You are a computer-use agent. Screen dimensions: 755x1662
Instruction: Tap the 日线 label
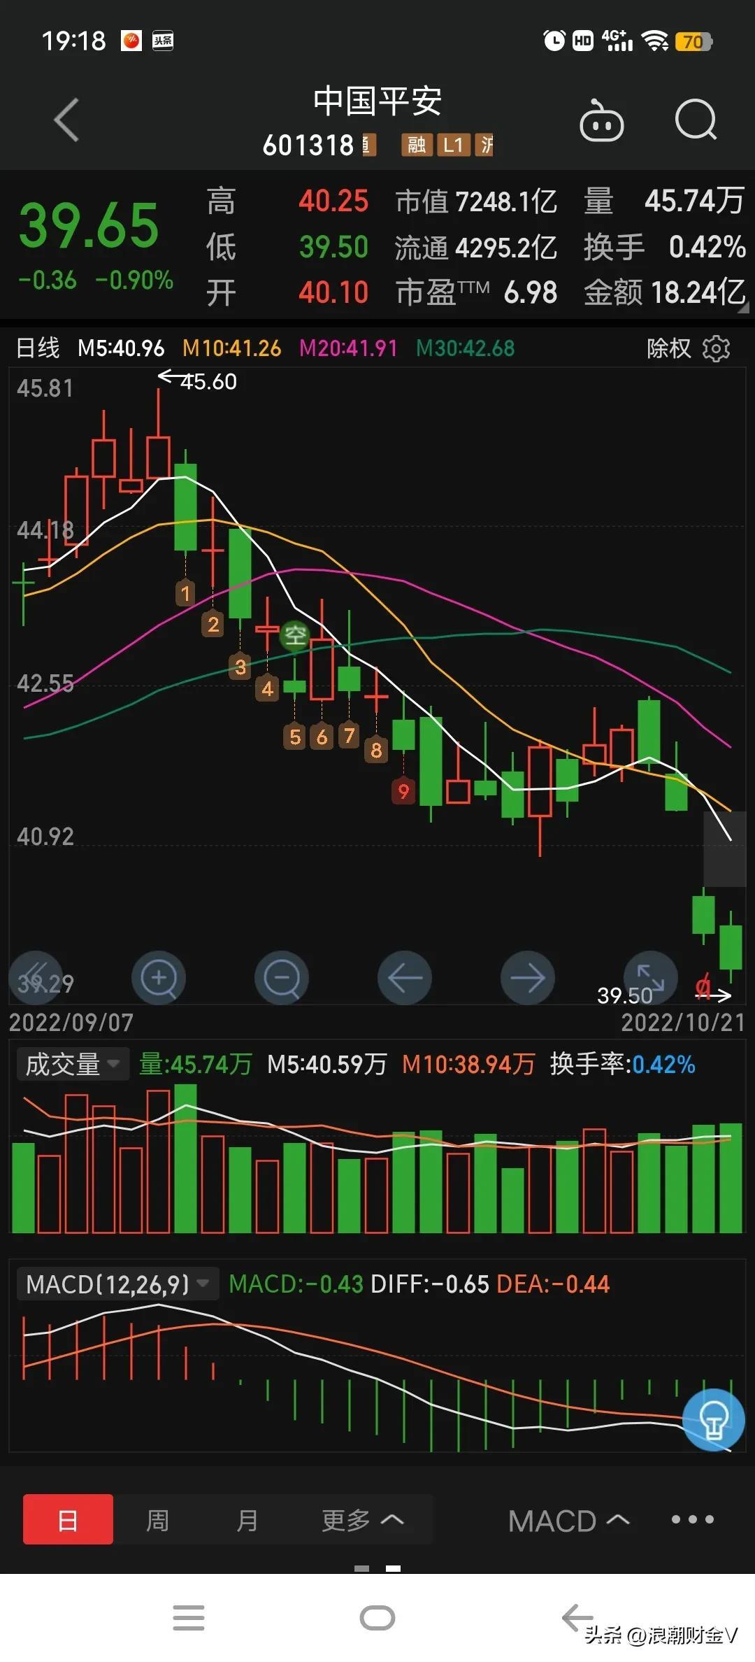point(38,348)
